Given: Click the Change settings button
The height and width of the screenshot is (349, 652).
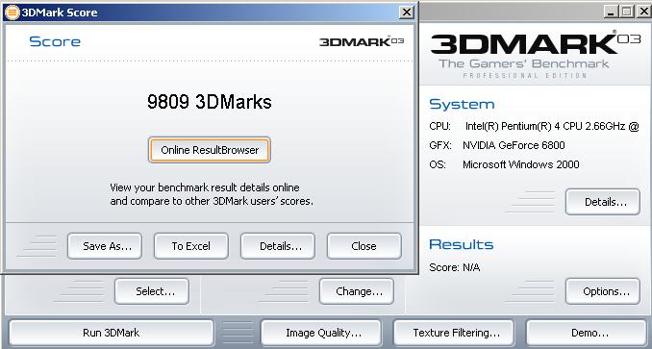Looking at the screenshot, I should 357,291.
